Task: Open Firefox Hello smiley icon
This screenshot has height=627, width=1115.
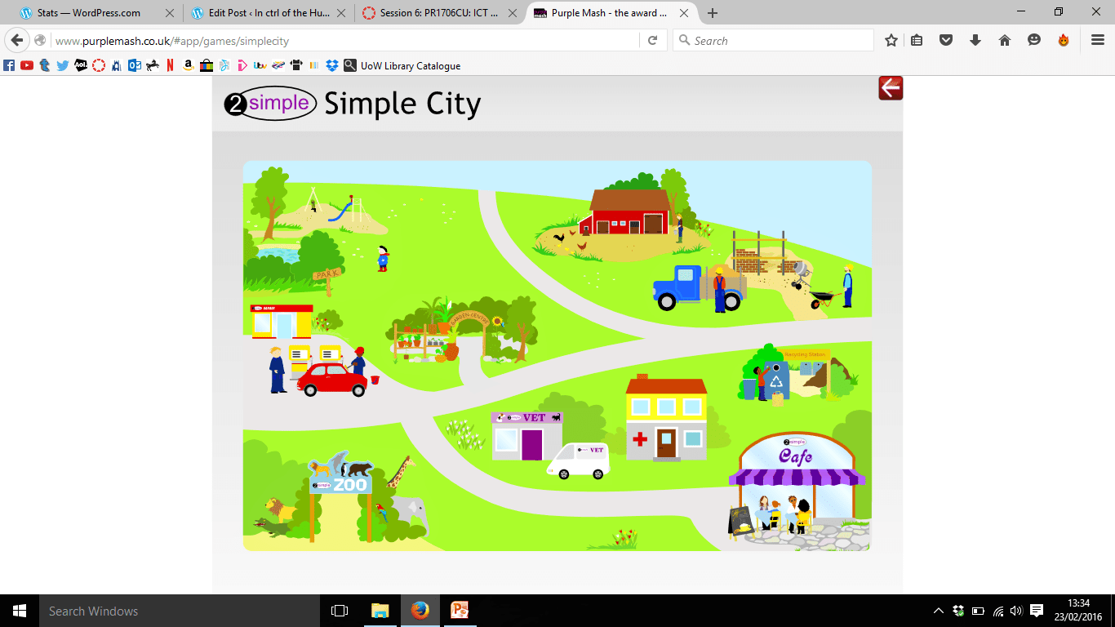Action: [x=1033, y=39]
